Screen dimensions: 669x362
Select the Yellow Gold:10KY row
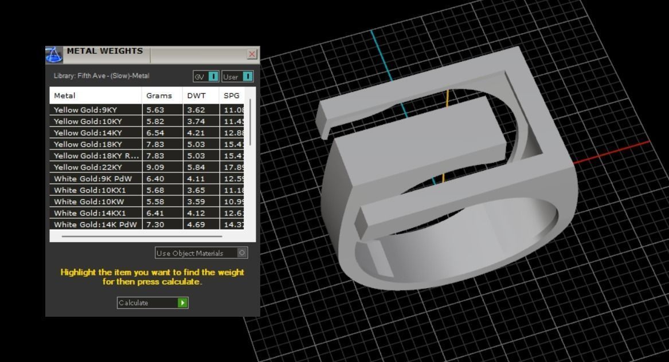pos(147,121)
